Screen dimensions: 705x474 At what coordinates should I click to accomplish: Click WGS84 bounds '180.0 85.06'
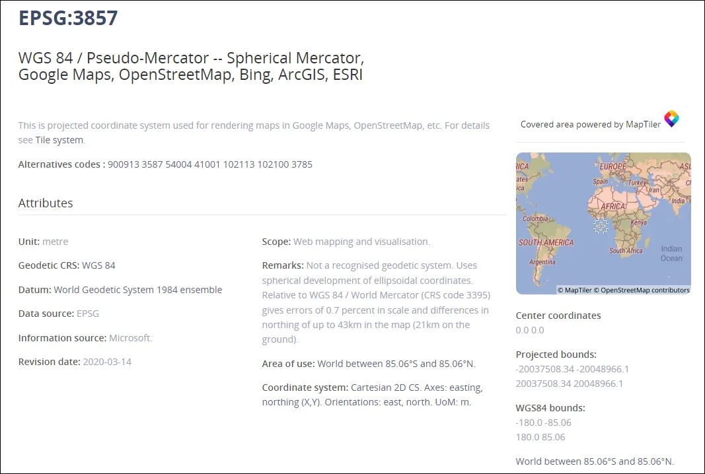coord(540,437)
